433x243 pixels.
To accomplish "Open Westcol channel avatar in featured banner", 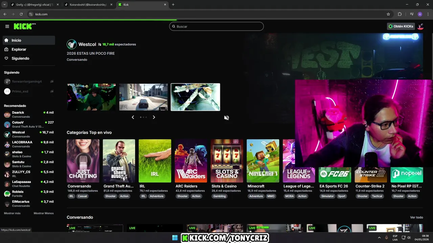I will click(x=72, y=44).
